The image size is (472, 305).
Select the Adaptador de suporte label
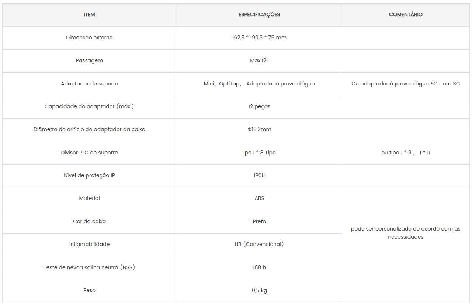pos(89,84)
